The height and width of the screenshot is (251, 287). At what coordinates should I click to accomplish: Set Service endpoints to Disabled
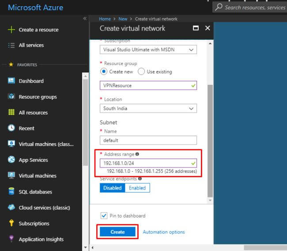coord(113,188)
